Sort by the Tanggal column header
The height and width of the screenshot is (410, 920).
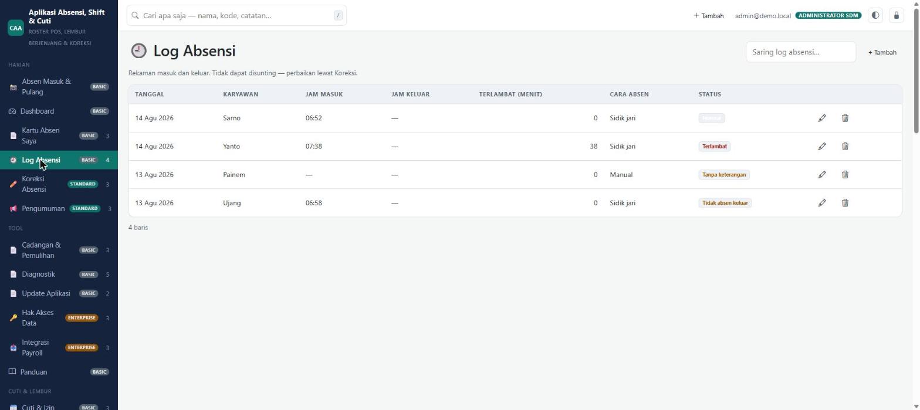[x=150, y=94]
